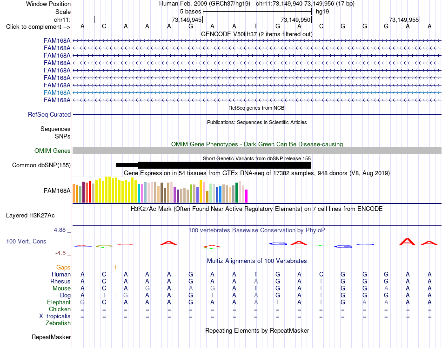
Task: Open Publications: Sequences in Scientific Articles title
Action: pos(257,122)
